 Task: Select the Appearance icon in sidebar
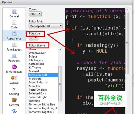point(14,34)
